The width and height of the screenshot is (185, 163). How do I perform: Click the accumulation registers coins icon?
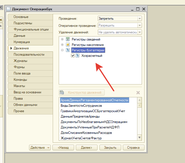pyautogui.click(x=68, y=45)
